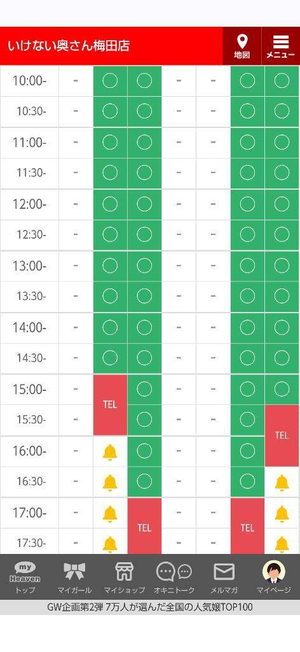The image size is (300, 652).
Task: Click いけない奥さん梅田店 shop title
Action: (x=69, y=46)
